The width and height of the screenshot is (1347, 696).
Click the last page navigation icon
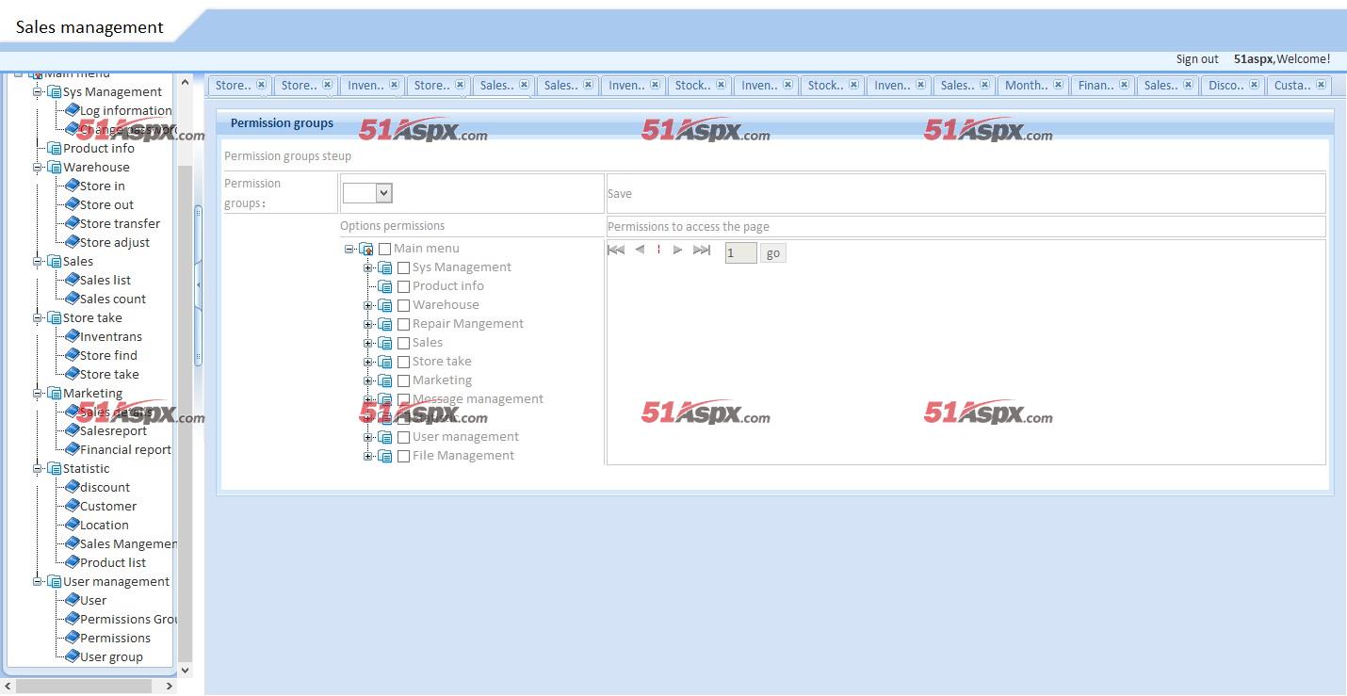pyautogui.click(x=702, y=250)
